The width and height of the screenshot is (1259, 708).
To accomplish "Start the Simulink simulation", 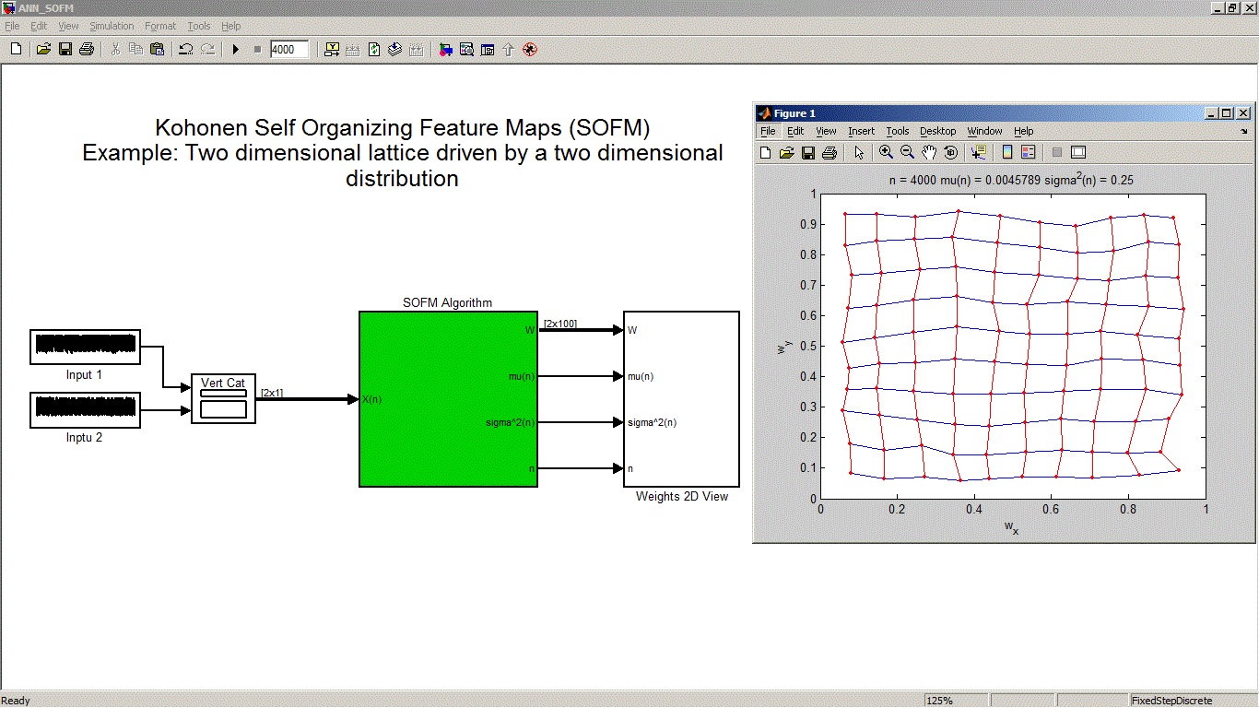I will click(x=236, y=49).
